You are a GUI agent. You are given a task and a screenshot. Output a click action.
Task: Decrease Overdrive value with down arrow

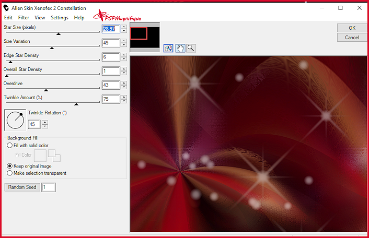tap(124, 87)
